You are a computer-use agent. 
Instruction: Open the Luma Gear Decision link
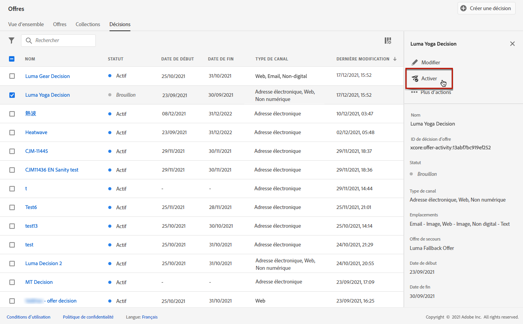point(48,76)
